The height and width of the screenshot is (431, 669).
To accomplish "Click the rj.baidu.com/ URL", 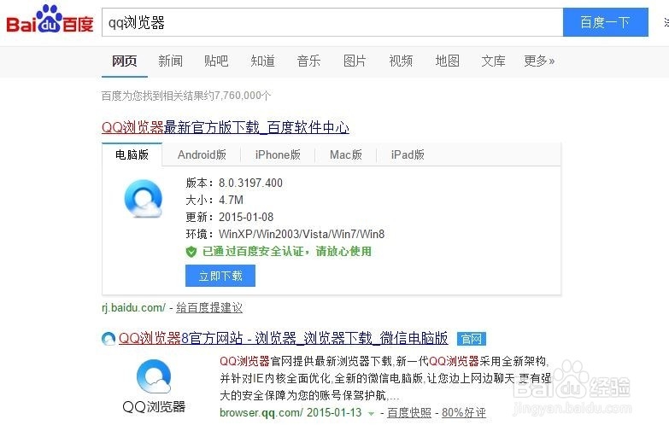I will click(133, 307).
